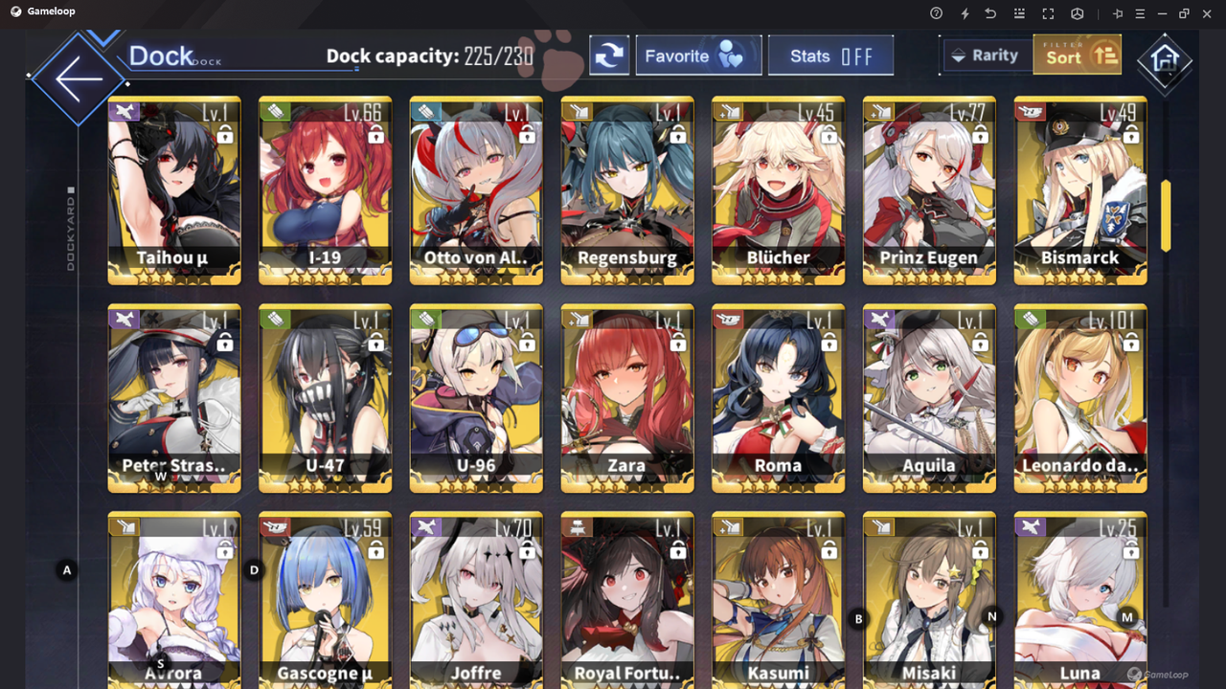1226x689 pixels.
Task: Select the Dock header tab
Action: coord(161,56)
